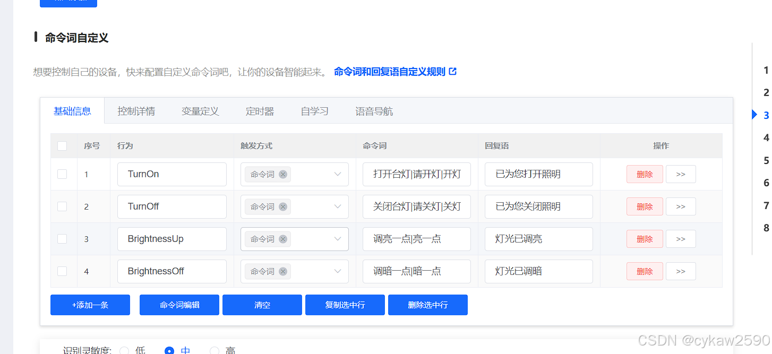Click the TurnOff behavior input field
Viewport: 772px width, 354px height.
click(172, 206)
